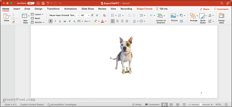The width and height of the screenshot is (232, 107).
Task: Open the font name dropdown
Action: click(78, 15)
